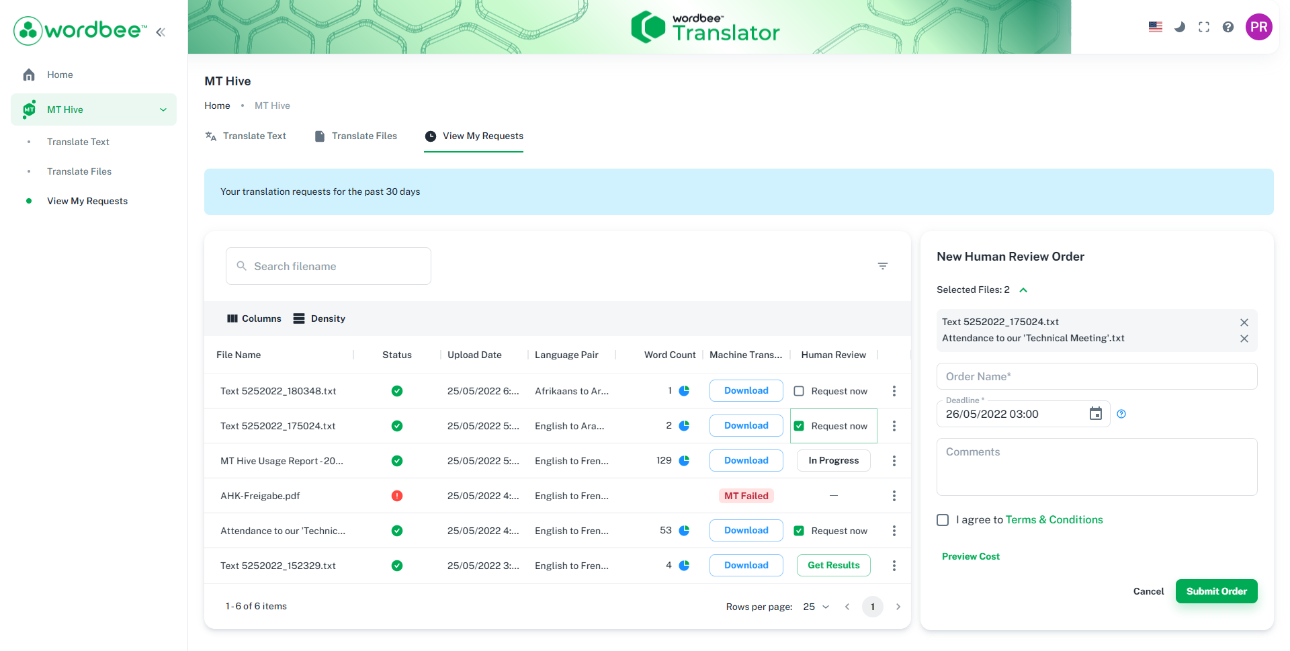Viewport: 1290px width, 651px height.
Task: Open the kebab menu for AHK-Freigabe.pdf
Action: (894, 495)
